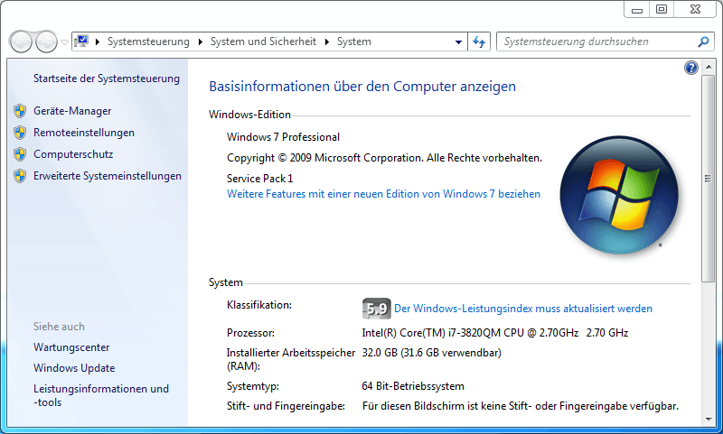Open Wartungscenter link
723x434 pixels.
[x=71, y=347]
